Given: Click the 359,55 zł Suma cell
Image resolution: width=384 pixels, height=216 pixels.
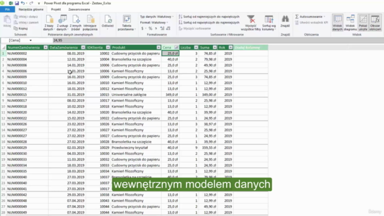Looking at the screenshot, I should coord(208,148).
